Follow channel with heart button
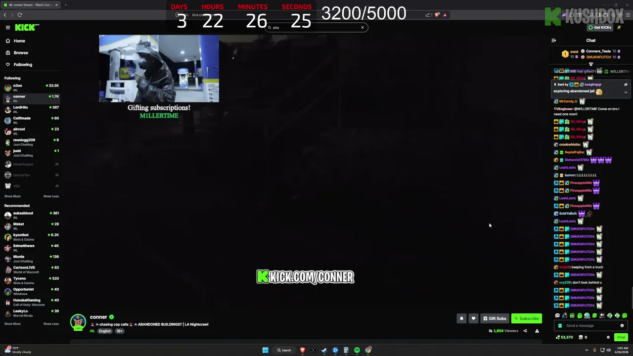This screenshot has height=356, width=633. 473,318
